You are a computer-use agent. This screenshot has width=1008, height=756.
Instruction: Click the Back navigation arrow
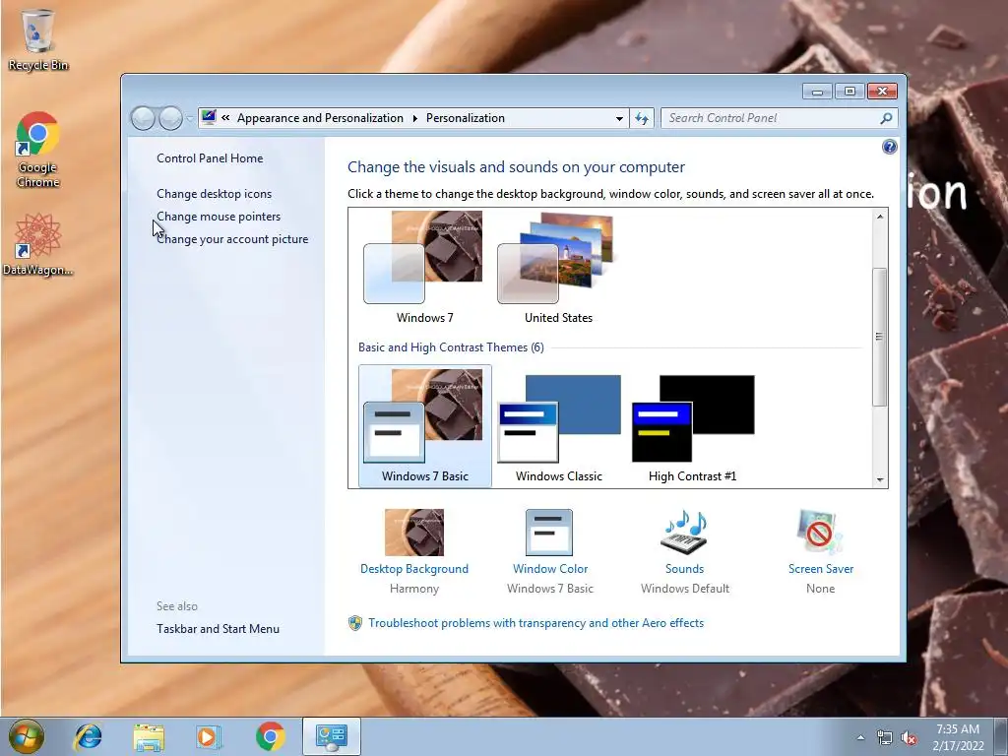143,118
